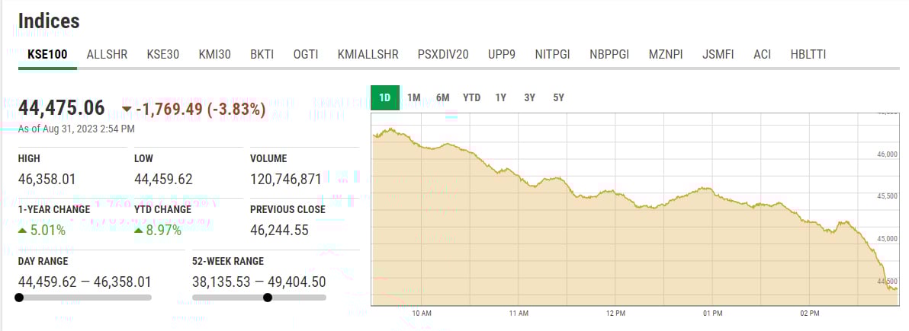The image size is (909, 331).
Task: Select the KMI30 index tab
Action: coord(214,55)
